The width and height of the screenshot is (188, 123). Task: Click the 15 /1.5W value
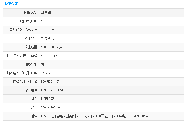coord(49,30)
